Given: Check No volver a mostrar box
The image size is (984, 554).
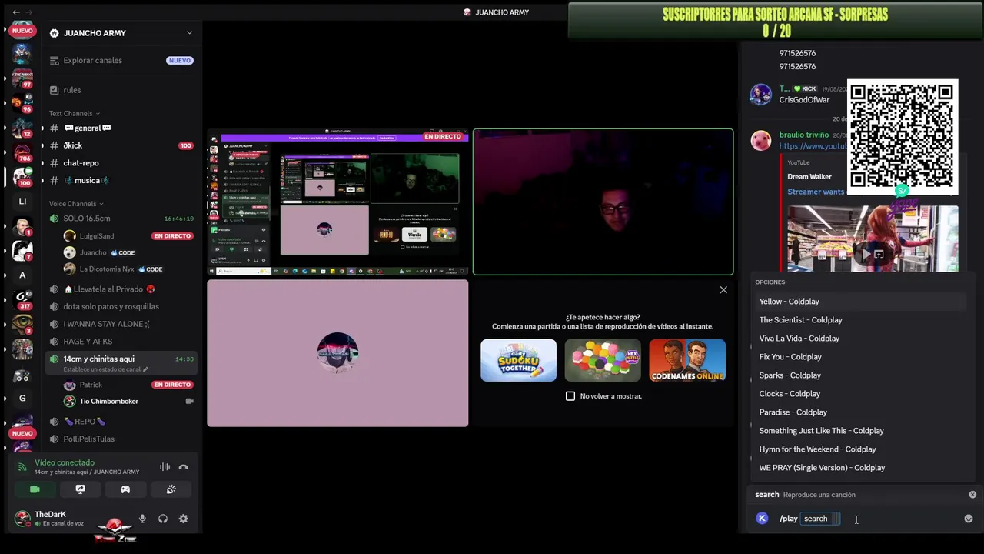Looking at the screenshot, I should pos(570,396).
